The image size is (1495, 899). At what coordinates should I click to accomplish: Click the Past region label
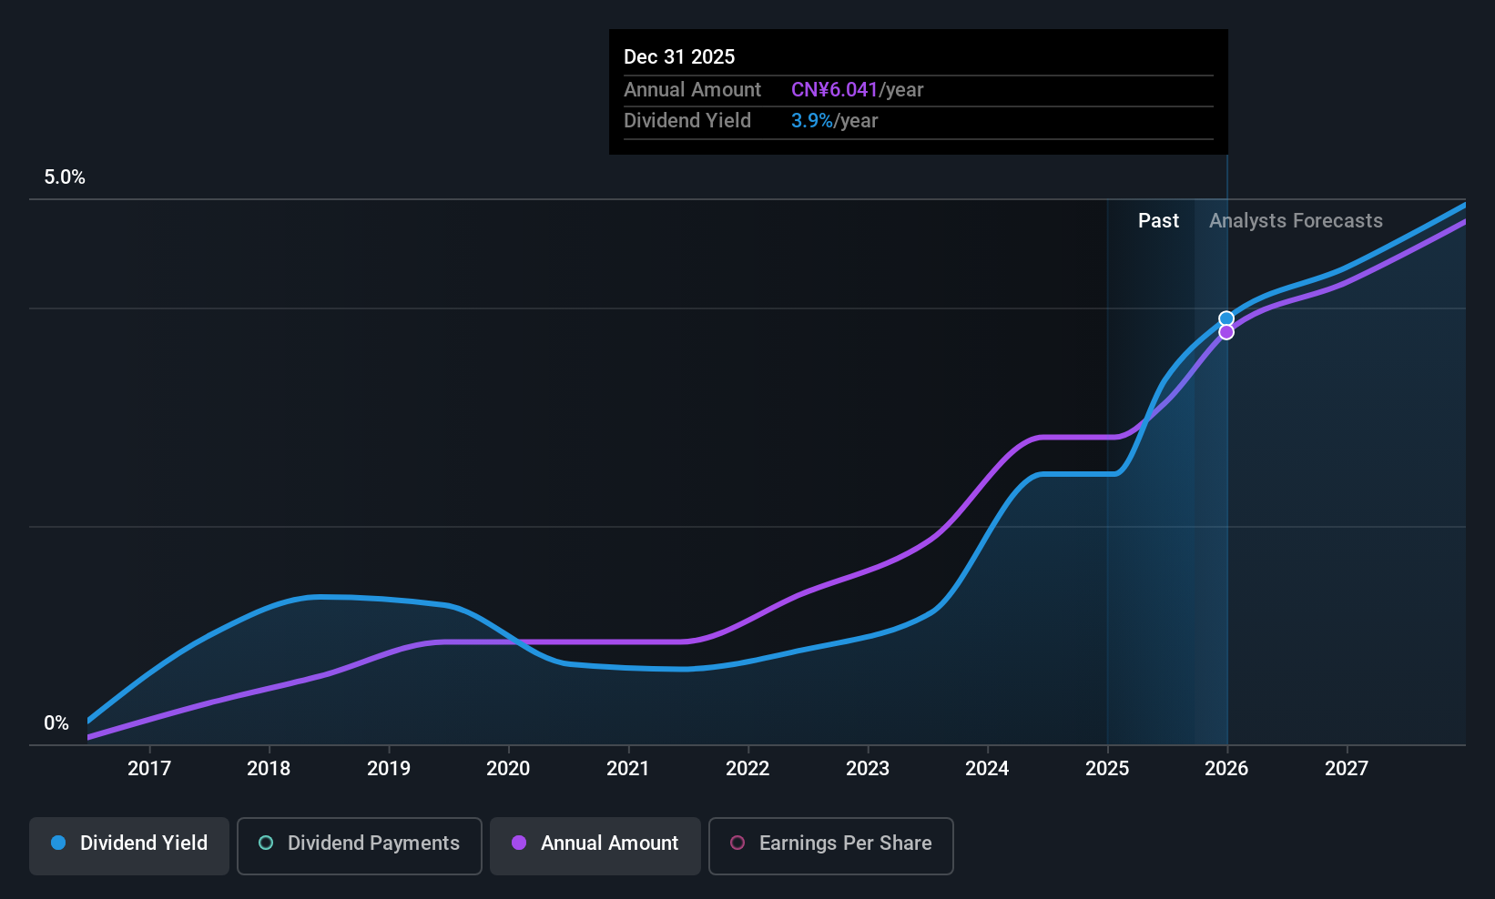pos(1158,221)
